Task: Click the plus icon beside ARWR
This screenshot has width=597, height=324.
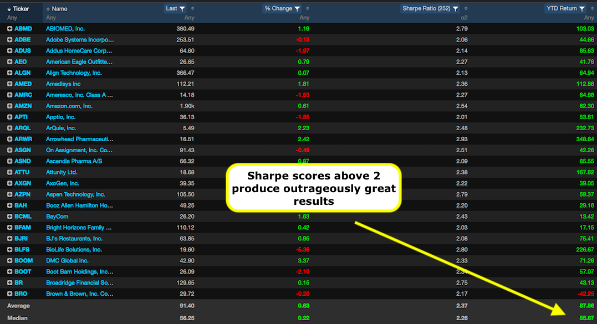Action: point(9,139)
